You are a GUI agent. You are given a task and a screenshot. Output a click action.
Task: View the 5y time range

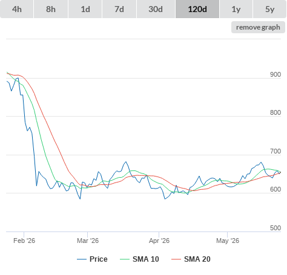(x=269, y=9)
